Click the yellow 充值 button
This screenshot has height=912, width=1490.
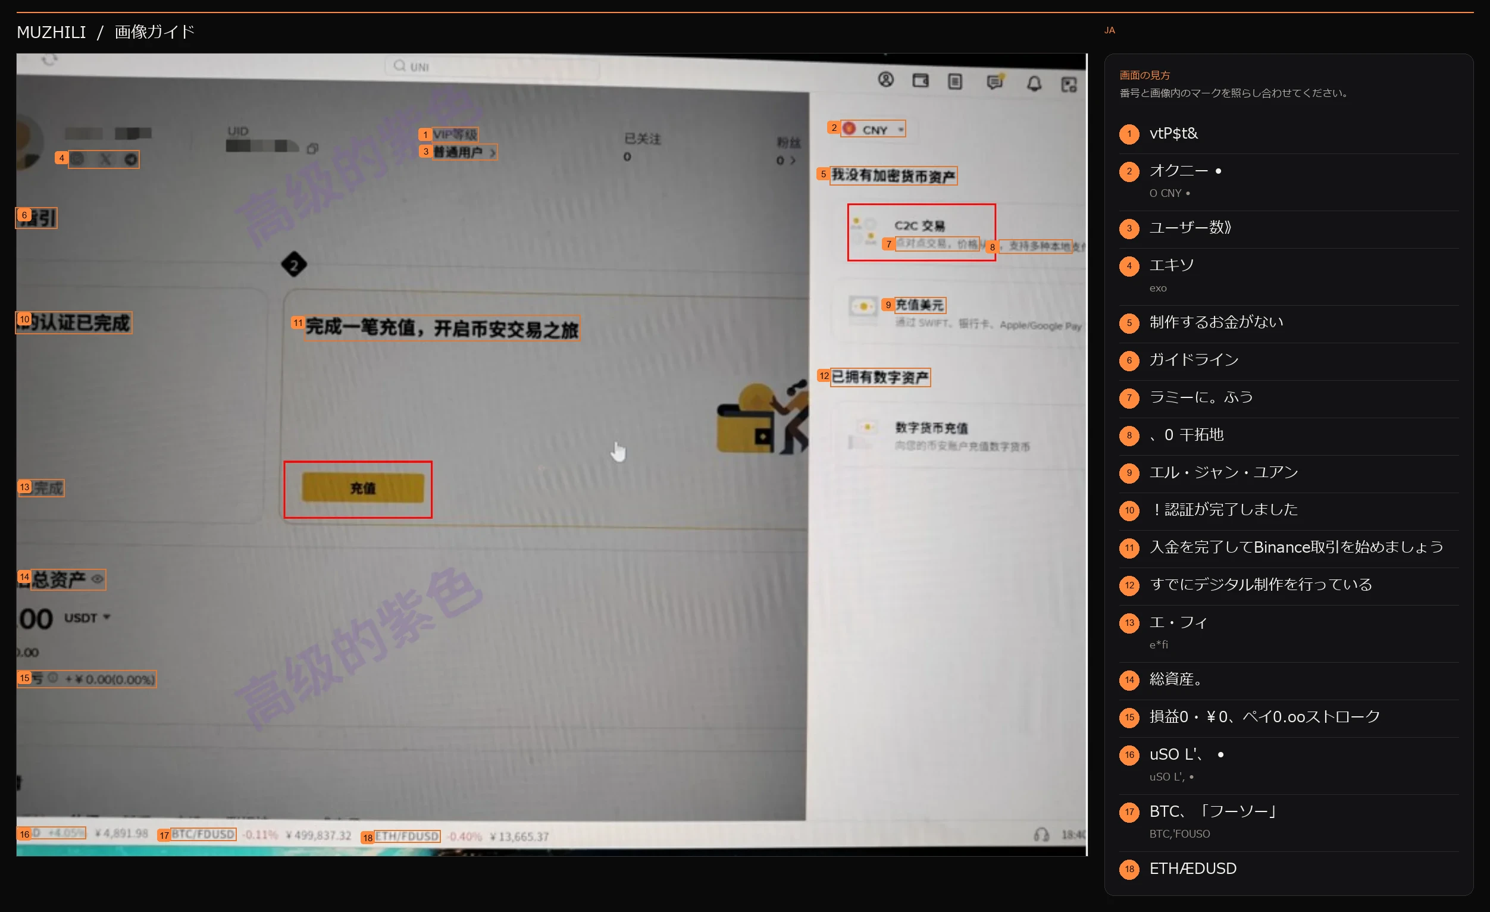click(363, 488)
